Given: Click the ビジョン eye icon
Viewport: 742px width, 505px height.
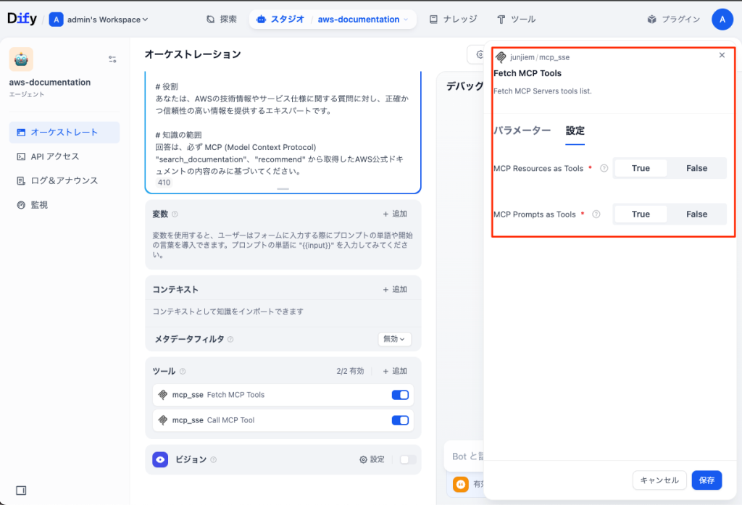Looking at the screenshot, I should (x=160, y=459).
